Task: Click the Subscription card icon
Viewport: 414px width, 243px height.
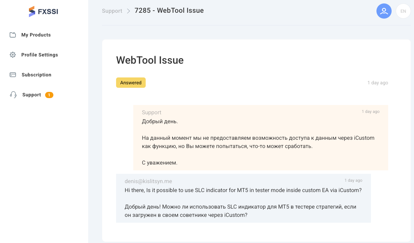Action: [x=13, y=74]
